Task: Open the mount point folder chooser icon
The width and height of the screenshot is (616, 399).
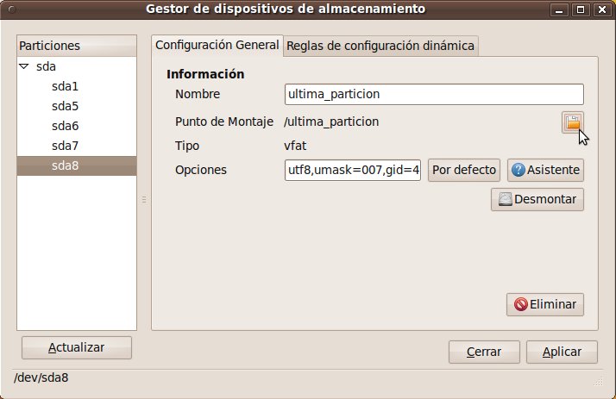Action: tap(572, 122)
